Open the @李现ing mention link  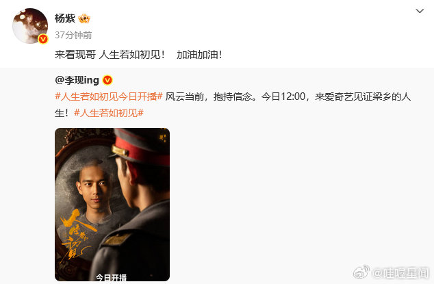point(77,80)
